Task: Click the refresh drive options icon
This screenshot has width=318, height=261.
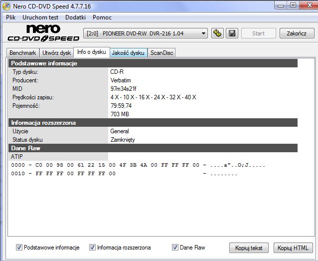Action: pos(217,33)
